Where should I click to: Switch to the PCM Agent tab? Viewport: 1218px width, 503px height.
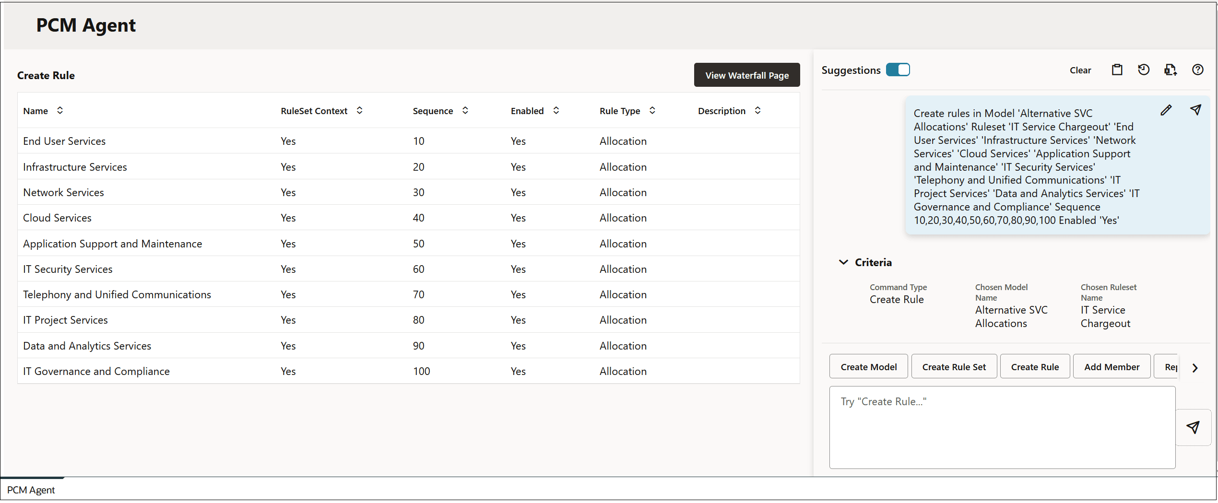click(x=31, y=490)
